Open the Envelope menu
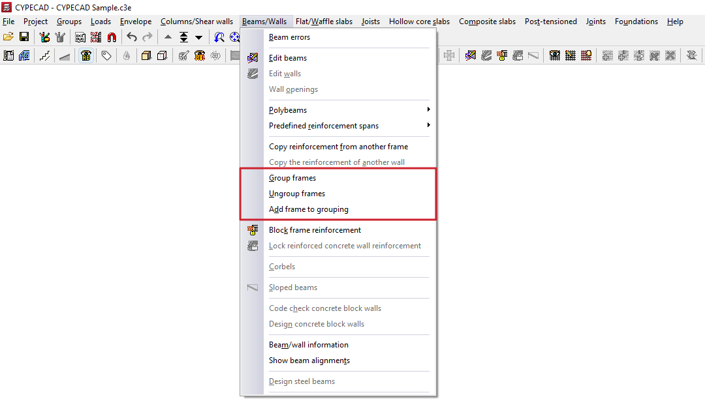Viewport: 705px width, 412px height. point(136,22)
